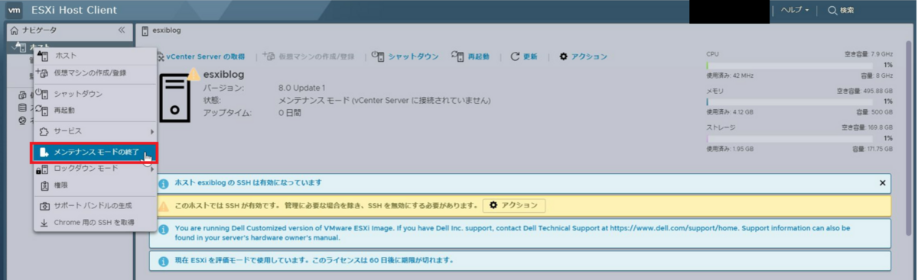
Task: Open the toolbar アクション dropdown
Action: [x=583, y=56]
